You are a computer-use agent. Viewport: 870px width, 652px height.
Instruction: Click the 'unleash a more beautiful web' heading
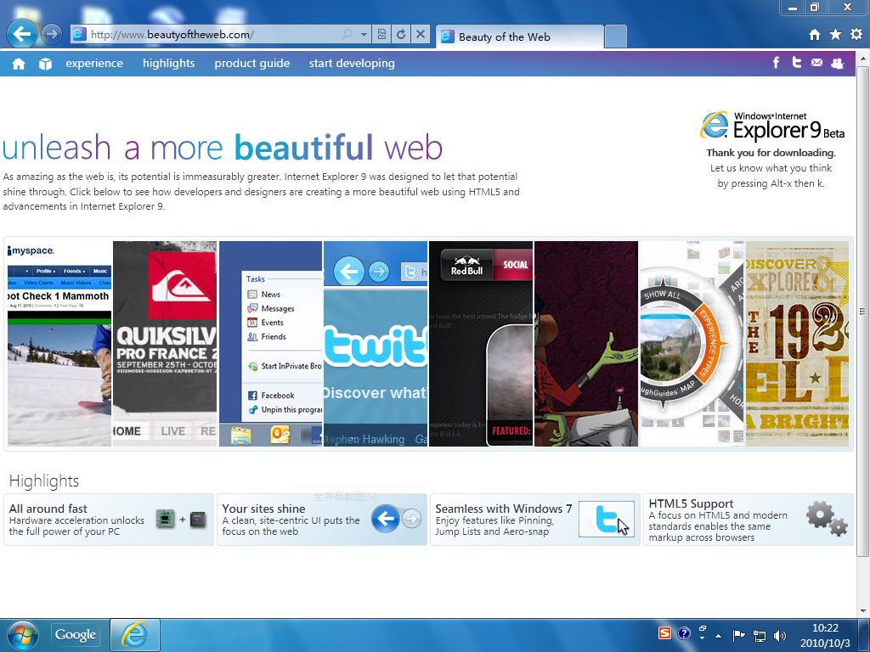[x=222, y=148]
